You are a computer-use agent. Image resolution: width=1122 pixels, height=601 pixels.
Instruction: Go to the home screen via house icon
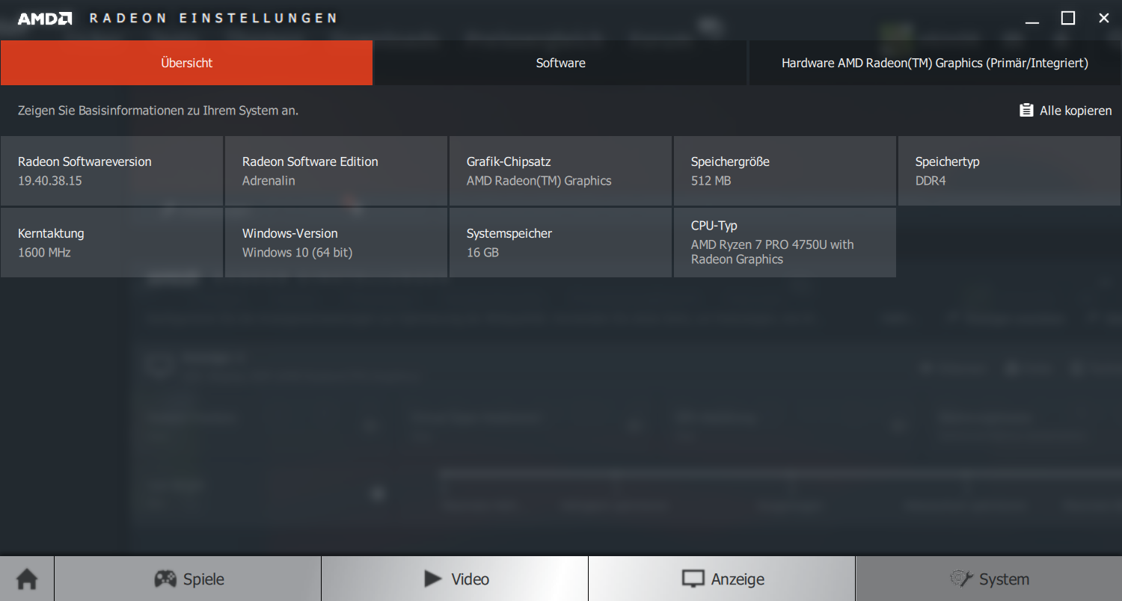pyautogui.click(x=27, y=579)
